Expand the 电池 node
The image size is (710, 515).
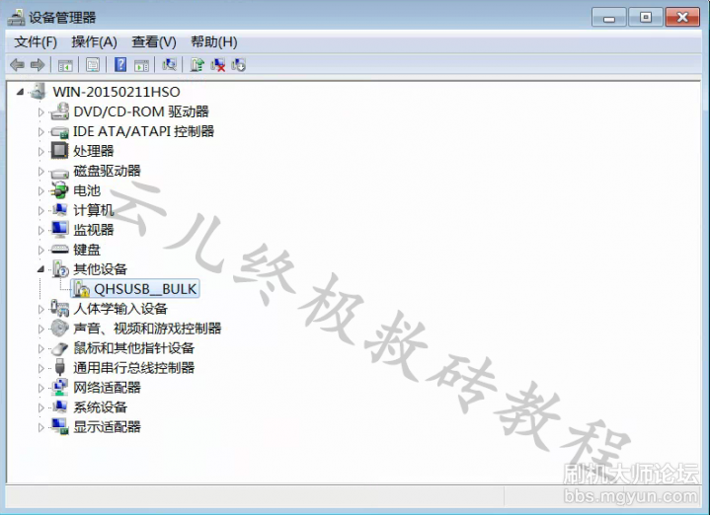point(41,191)
